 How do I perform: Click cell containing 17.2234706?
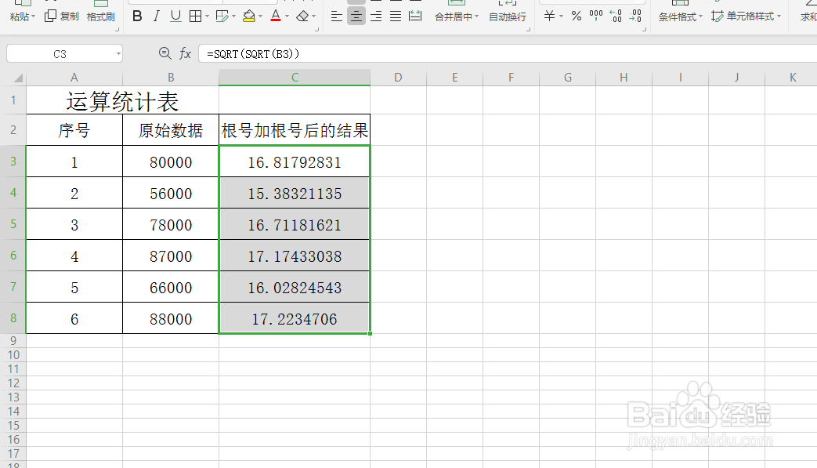295,318
